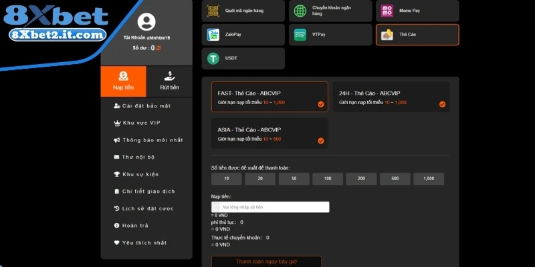
Task: Refresh balance with the orange reload icon
Action: click(158, 48)
